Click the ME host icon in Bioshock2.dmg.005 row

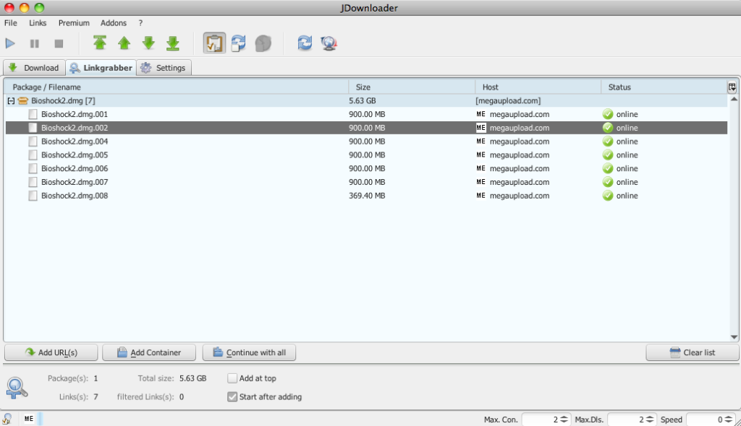tap(480, 155)
